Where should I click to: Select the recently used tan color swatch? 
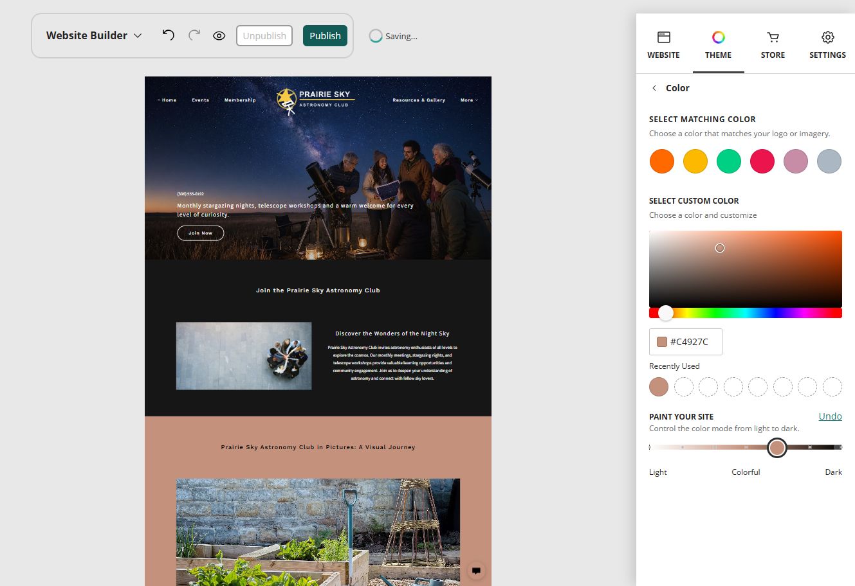click(x=659, y=387)
